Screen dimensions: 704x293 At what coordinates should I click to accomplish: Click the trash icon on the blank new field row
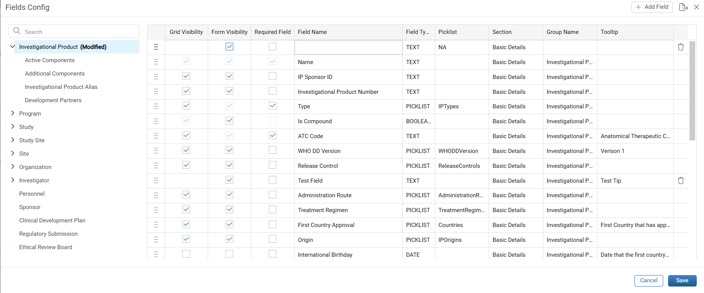point(681,47)
